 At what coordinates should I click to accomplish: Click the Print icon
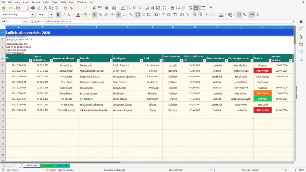(x=33, y=8)
